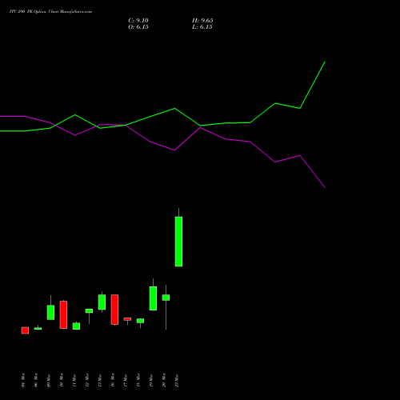
Task: Click the red candlestick above the '10 Mar' label
Action: tap(63, 314)
